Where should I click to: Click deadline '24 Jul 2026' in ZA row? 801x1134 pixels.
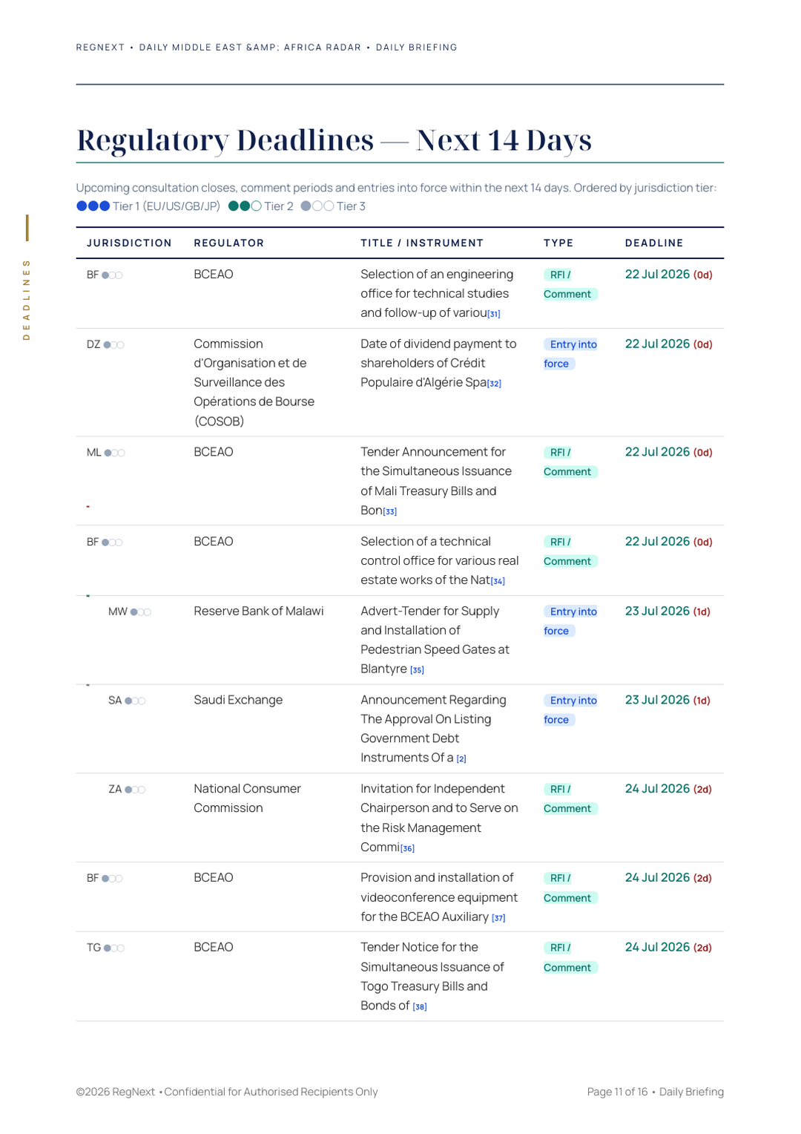657,789
